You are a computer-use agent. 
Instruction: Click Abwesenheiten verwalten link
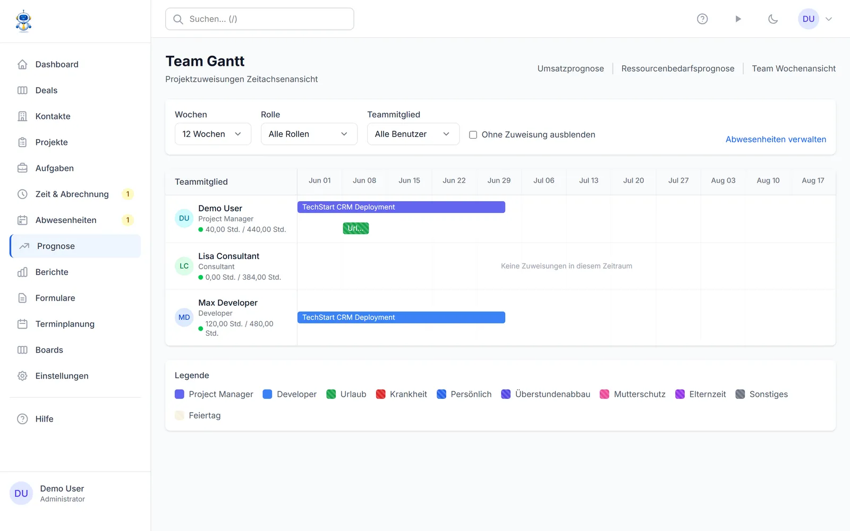pos(776,139)
